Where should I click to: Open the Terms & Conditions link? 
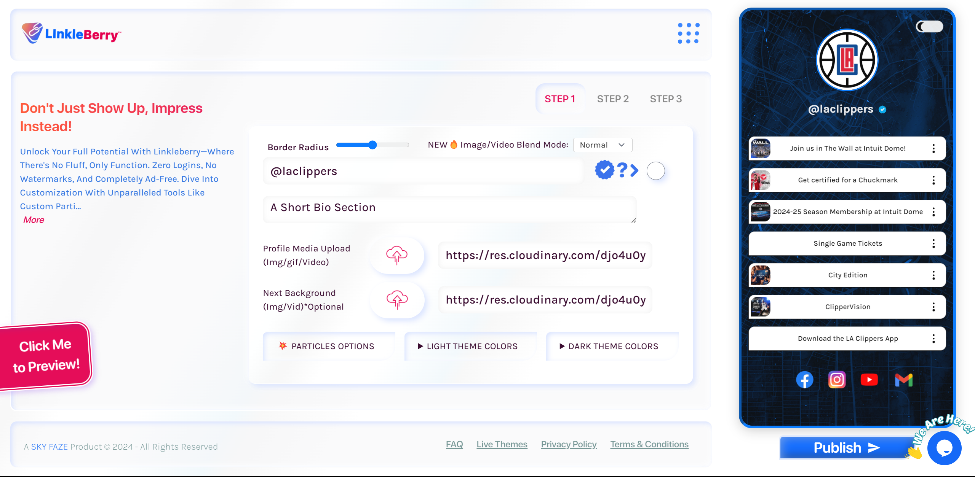[x=649, y=444]
